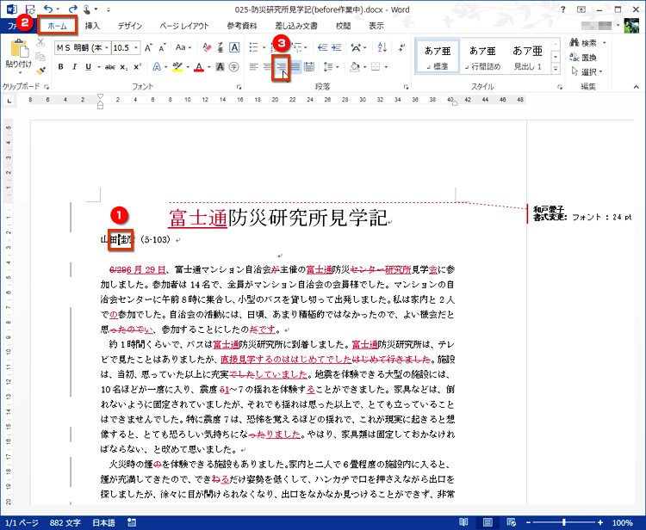Center align the paragraph
This screenshot has height=530, width=646.
[267, 66]
